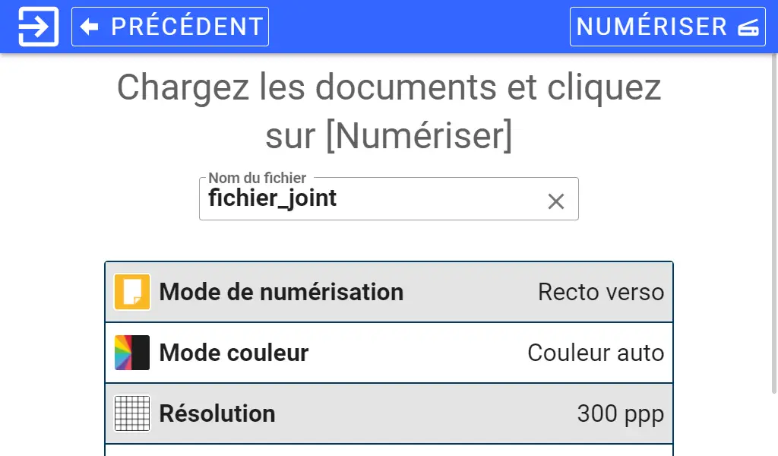Clear the file name with X icon

pos(556,201)
